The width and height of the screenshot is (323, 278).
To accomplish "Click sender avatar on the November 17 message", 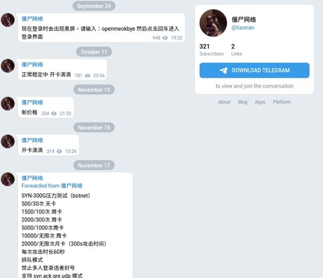I will [8, 179].
